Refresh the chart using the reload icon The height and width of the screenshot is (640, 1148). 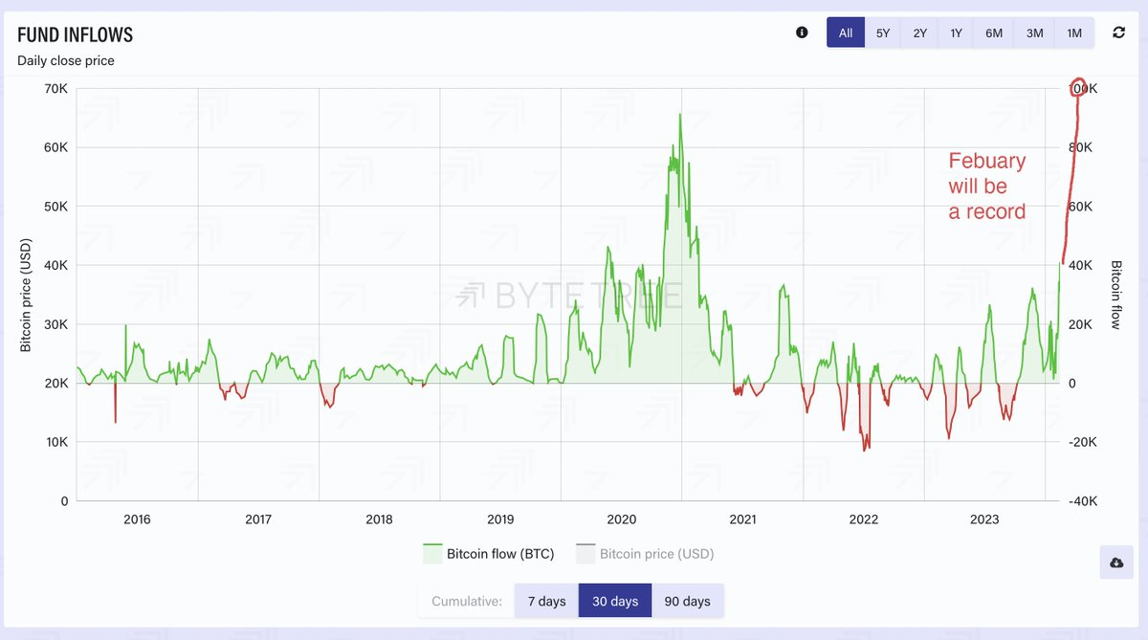[1118, 33]
